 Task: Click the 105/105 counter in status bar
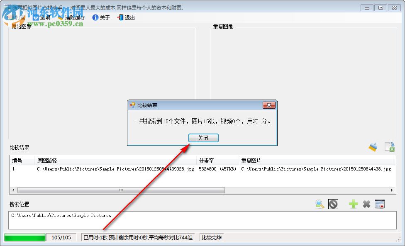point(61,237)
